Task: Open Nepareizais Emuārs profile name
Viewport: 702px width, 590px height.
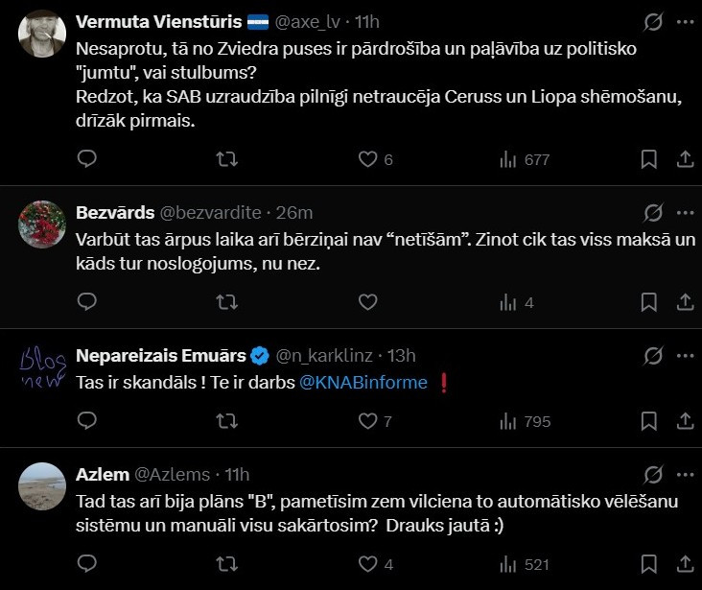Action: [161, 356]
